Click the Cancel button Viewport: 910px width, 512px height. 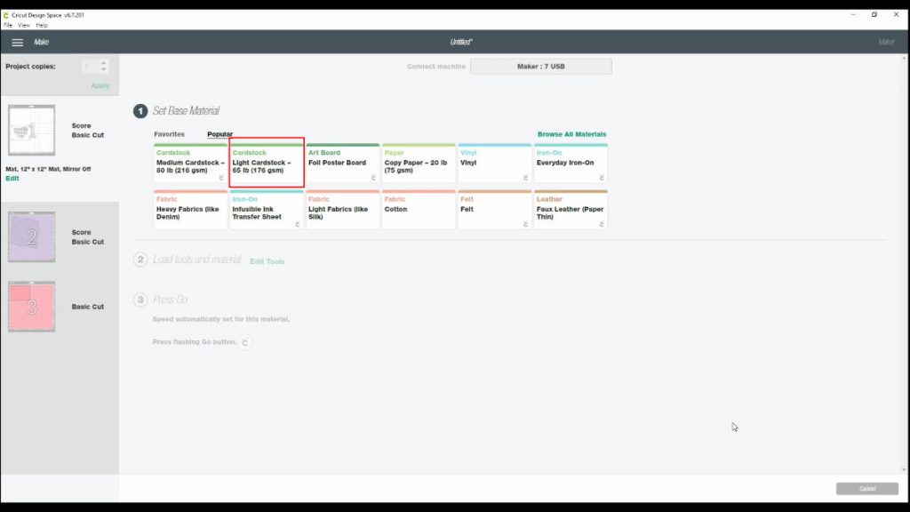(867, 489)
